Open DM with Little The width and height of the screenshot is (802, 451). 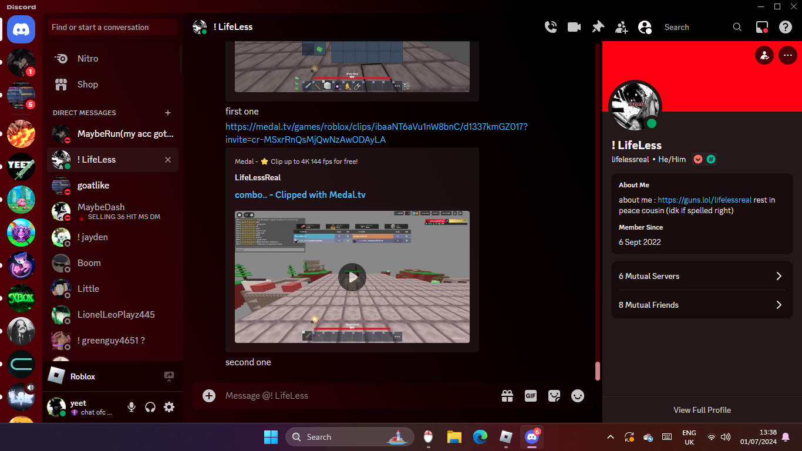pyautogui.click(x=113, y=289)
